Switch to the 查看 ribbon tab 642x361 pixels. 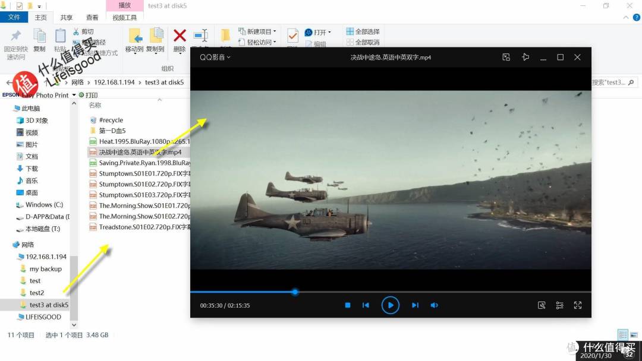click(92, 18)
